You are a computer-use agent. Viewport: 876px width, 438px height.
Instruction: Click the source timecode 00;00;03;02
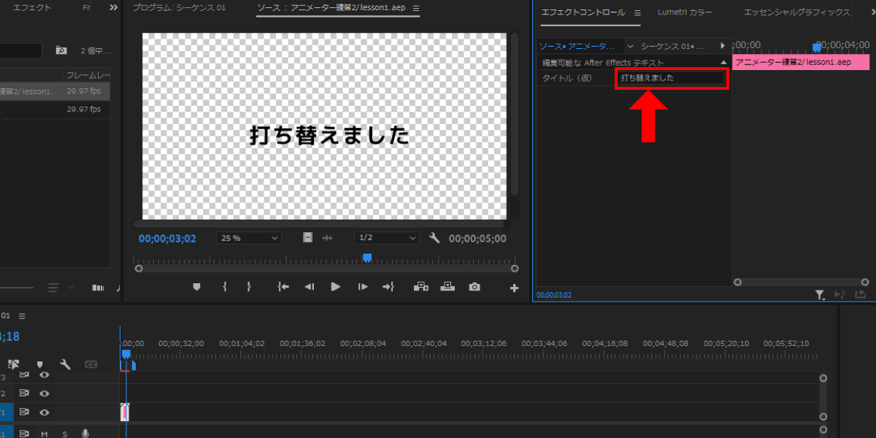[167, 239]
